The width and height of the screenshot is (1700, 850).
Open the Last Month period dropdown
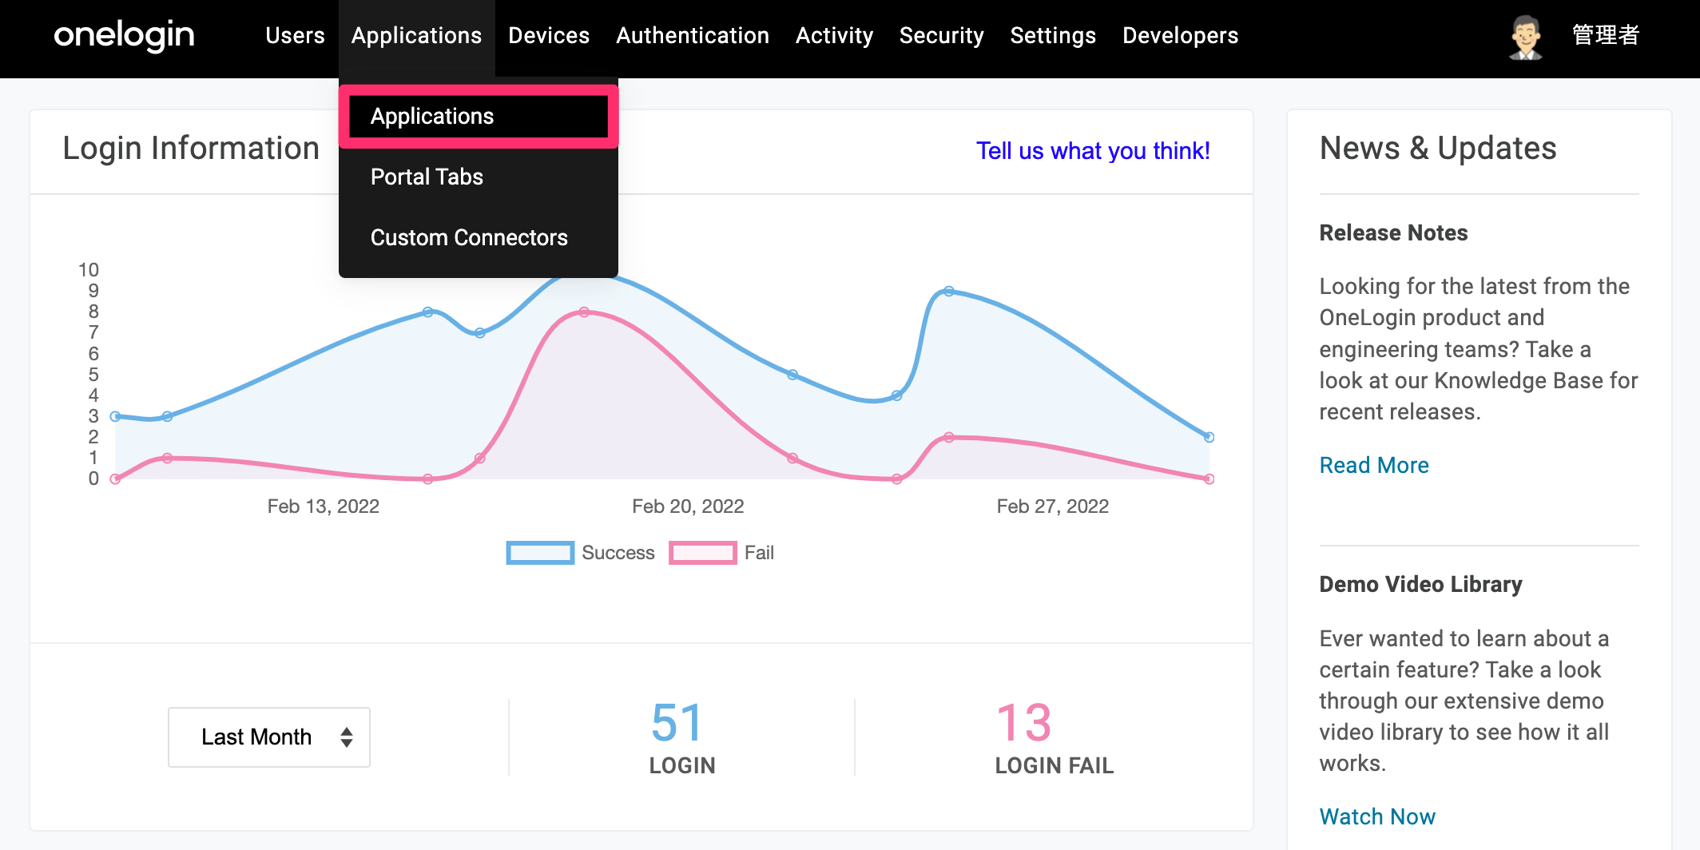(269, 737)
